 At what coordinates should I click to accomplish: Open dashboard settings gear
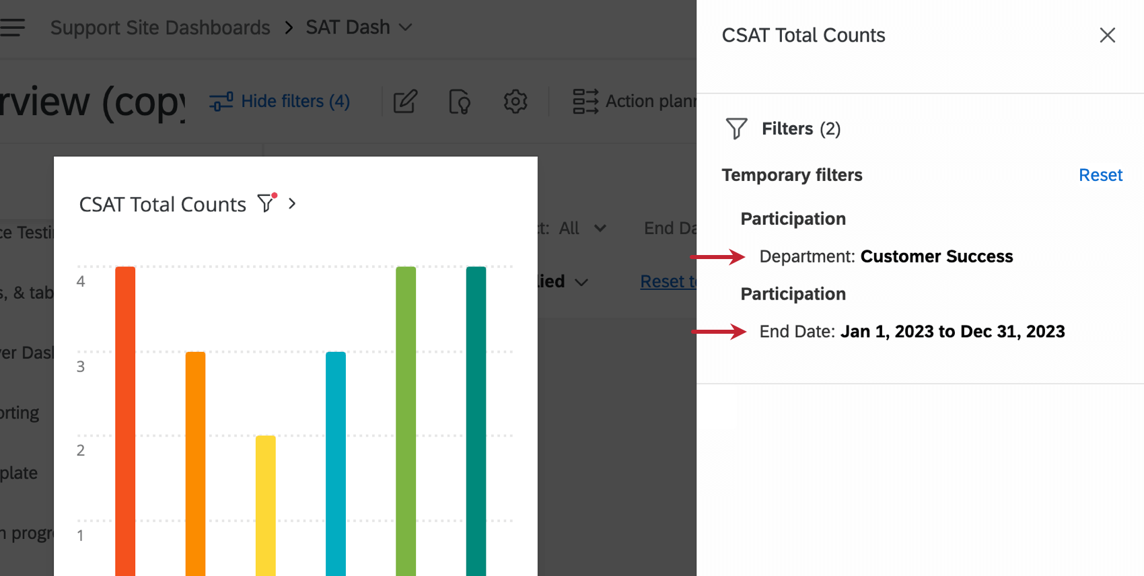point(515,102)
